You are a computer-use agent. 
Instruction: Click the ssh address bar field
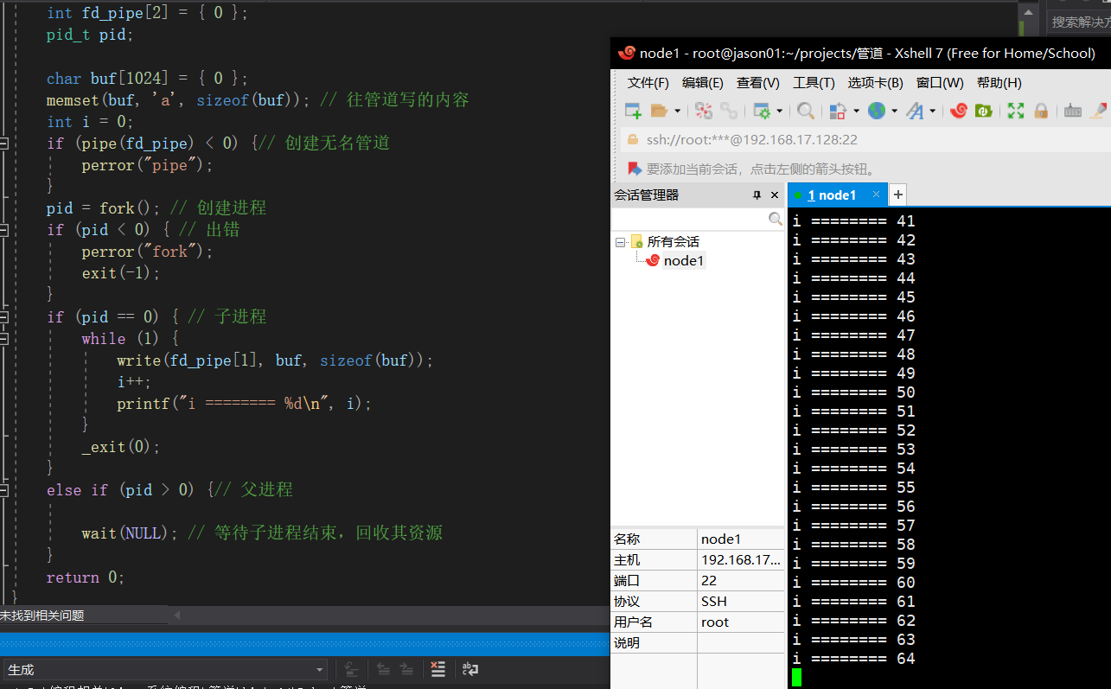(865, 139)
